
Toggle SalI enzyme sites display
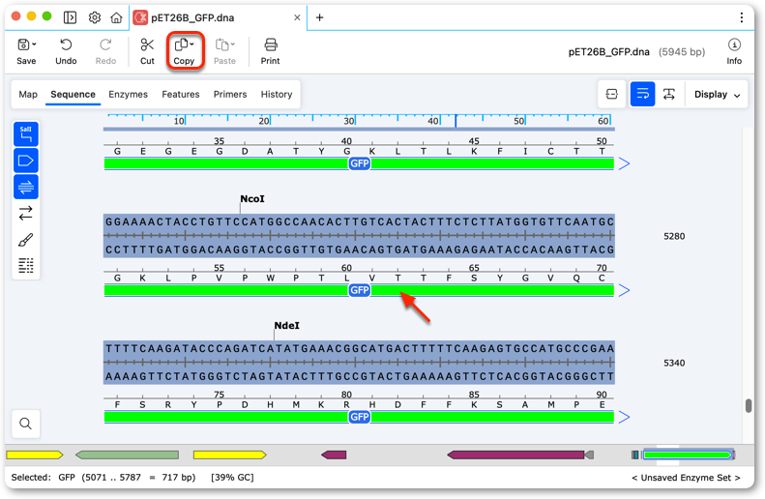point(26,134)
